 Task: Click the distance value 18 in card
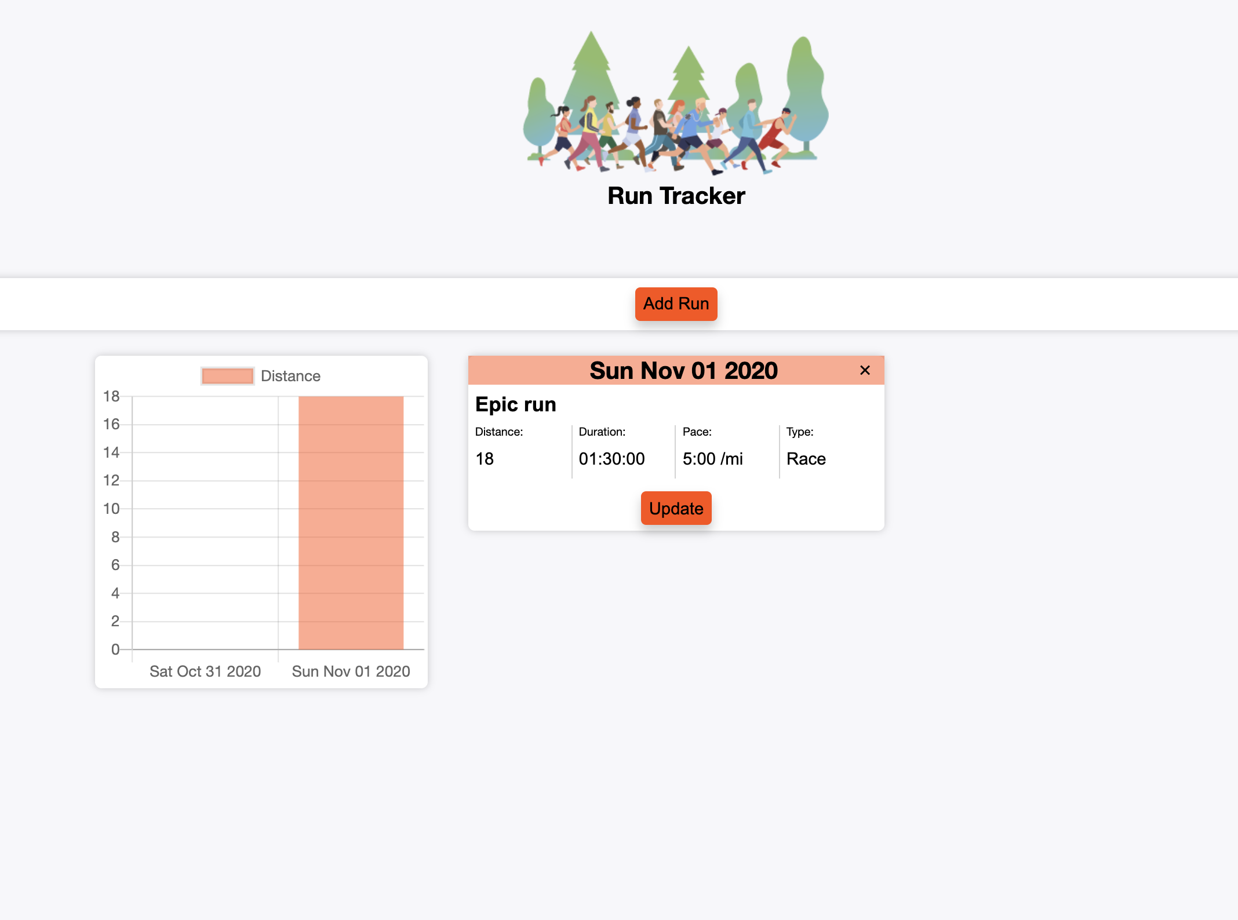pos(485,459)
